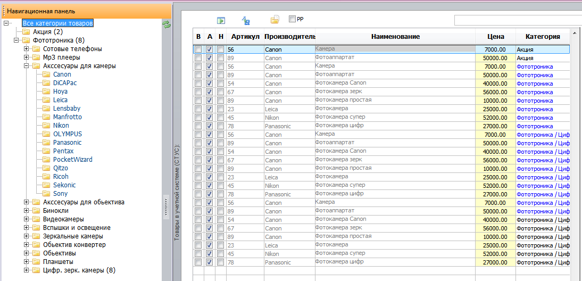Click the folder icon beside Hoya
The image size is (582, 281).
[x=46, y=92]
